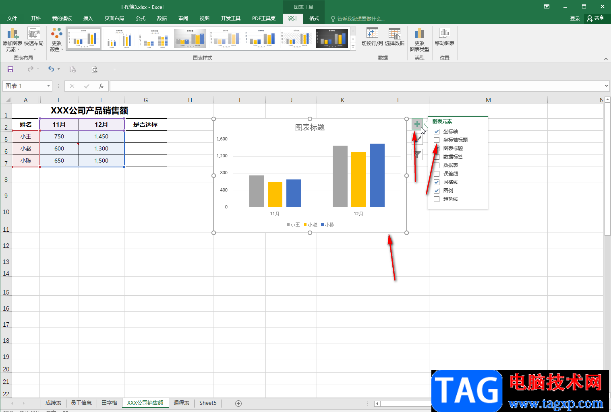Collapse the ribbon with the arrow
Viewport: 611px width, 412px height.
[x=606, y=59]
